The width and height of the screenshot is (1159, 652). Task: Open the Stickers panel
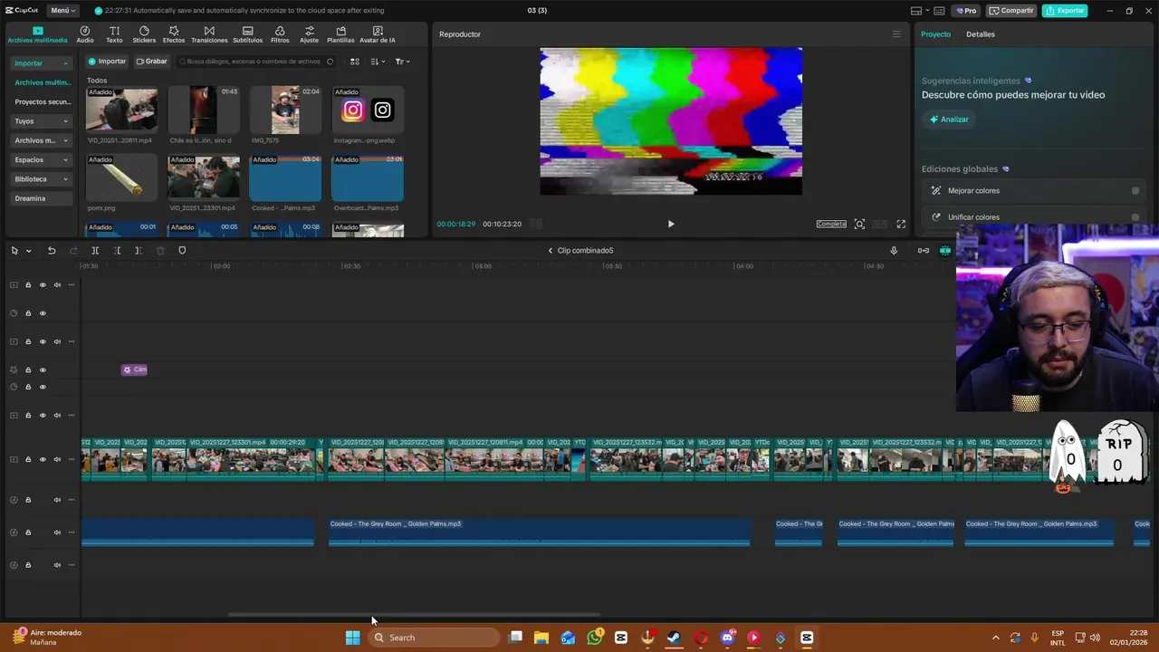144,34
